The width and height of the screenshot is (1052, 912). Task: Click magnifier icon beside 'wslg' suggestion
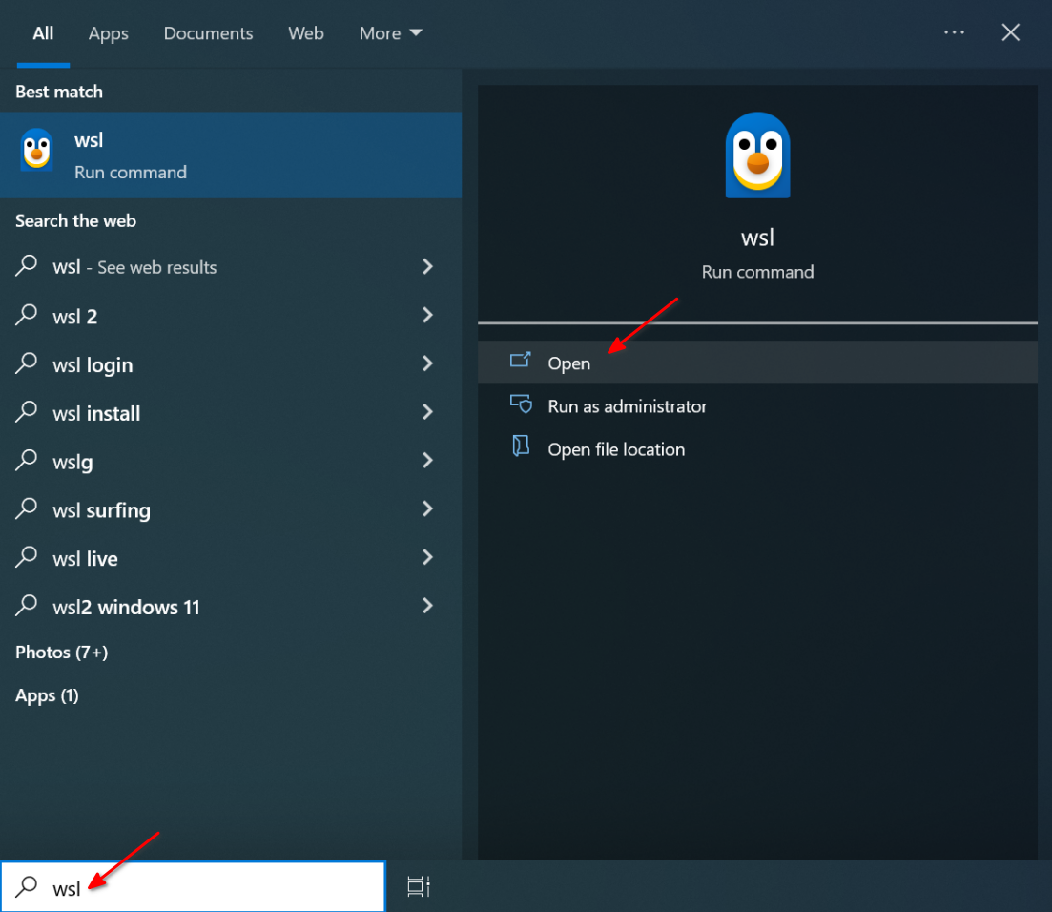[x=26, y=460]
